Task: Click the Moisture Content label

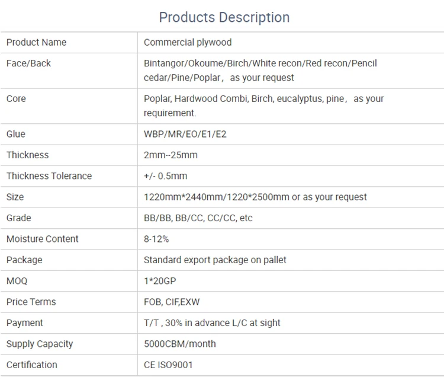Action: 43,239
